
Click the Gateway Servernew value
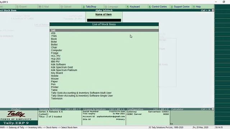point(158,112)
